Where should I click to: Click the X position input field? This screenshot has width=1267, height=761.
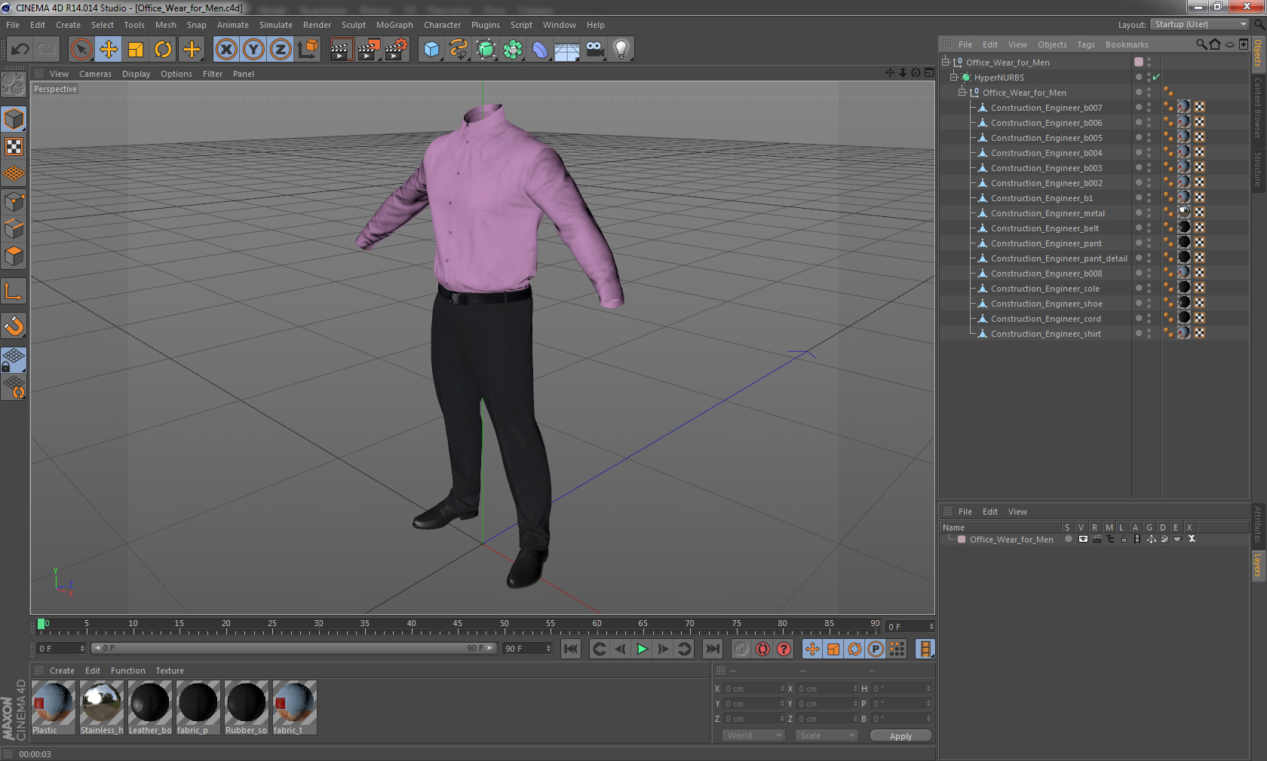click(753, 688)
